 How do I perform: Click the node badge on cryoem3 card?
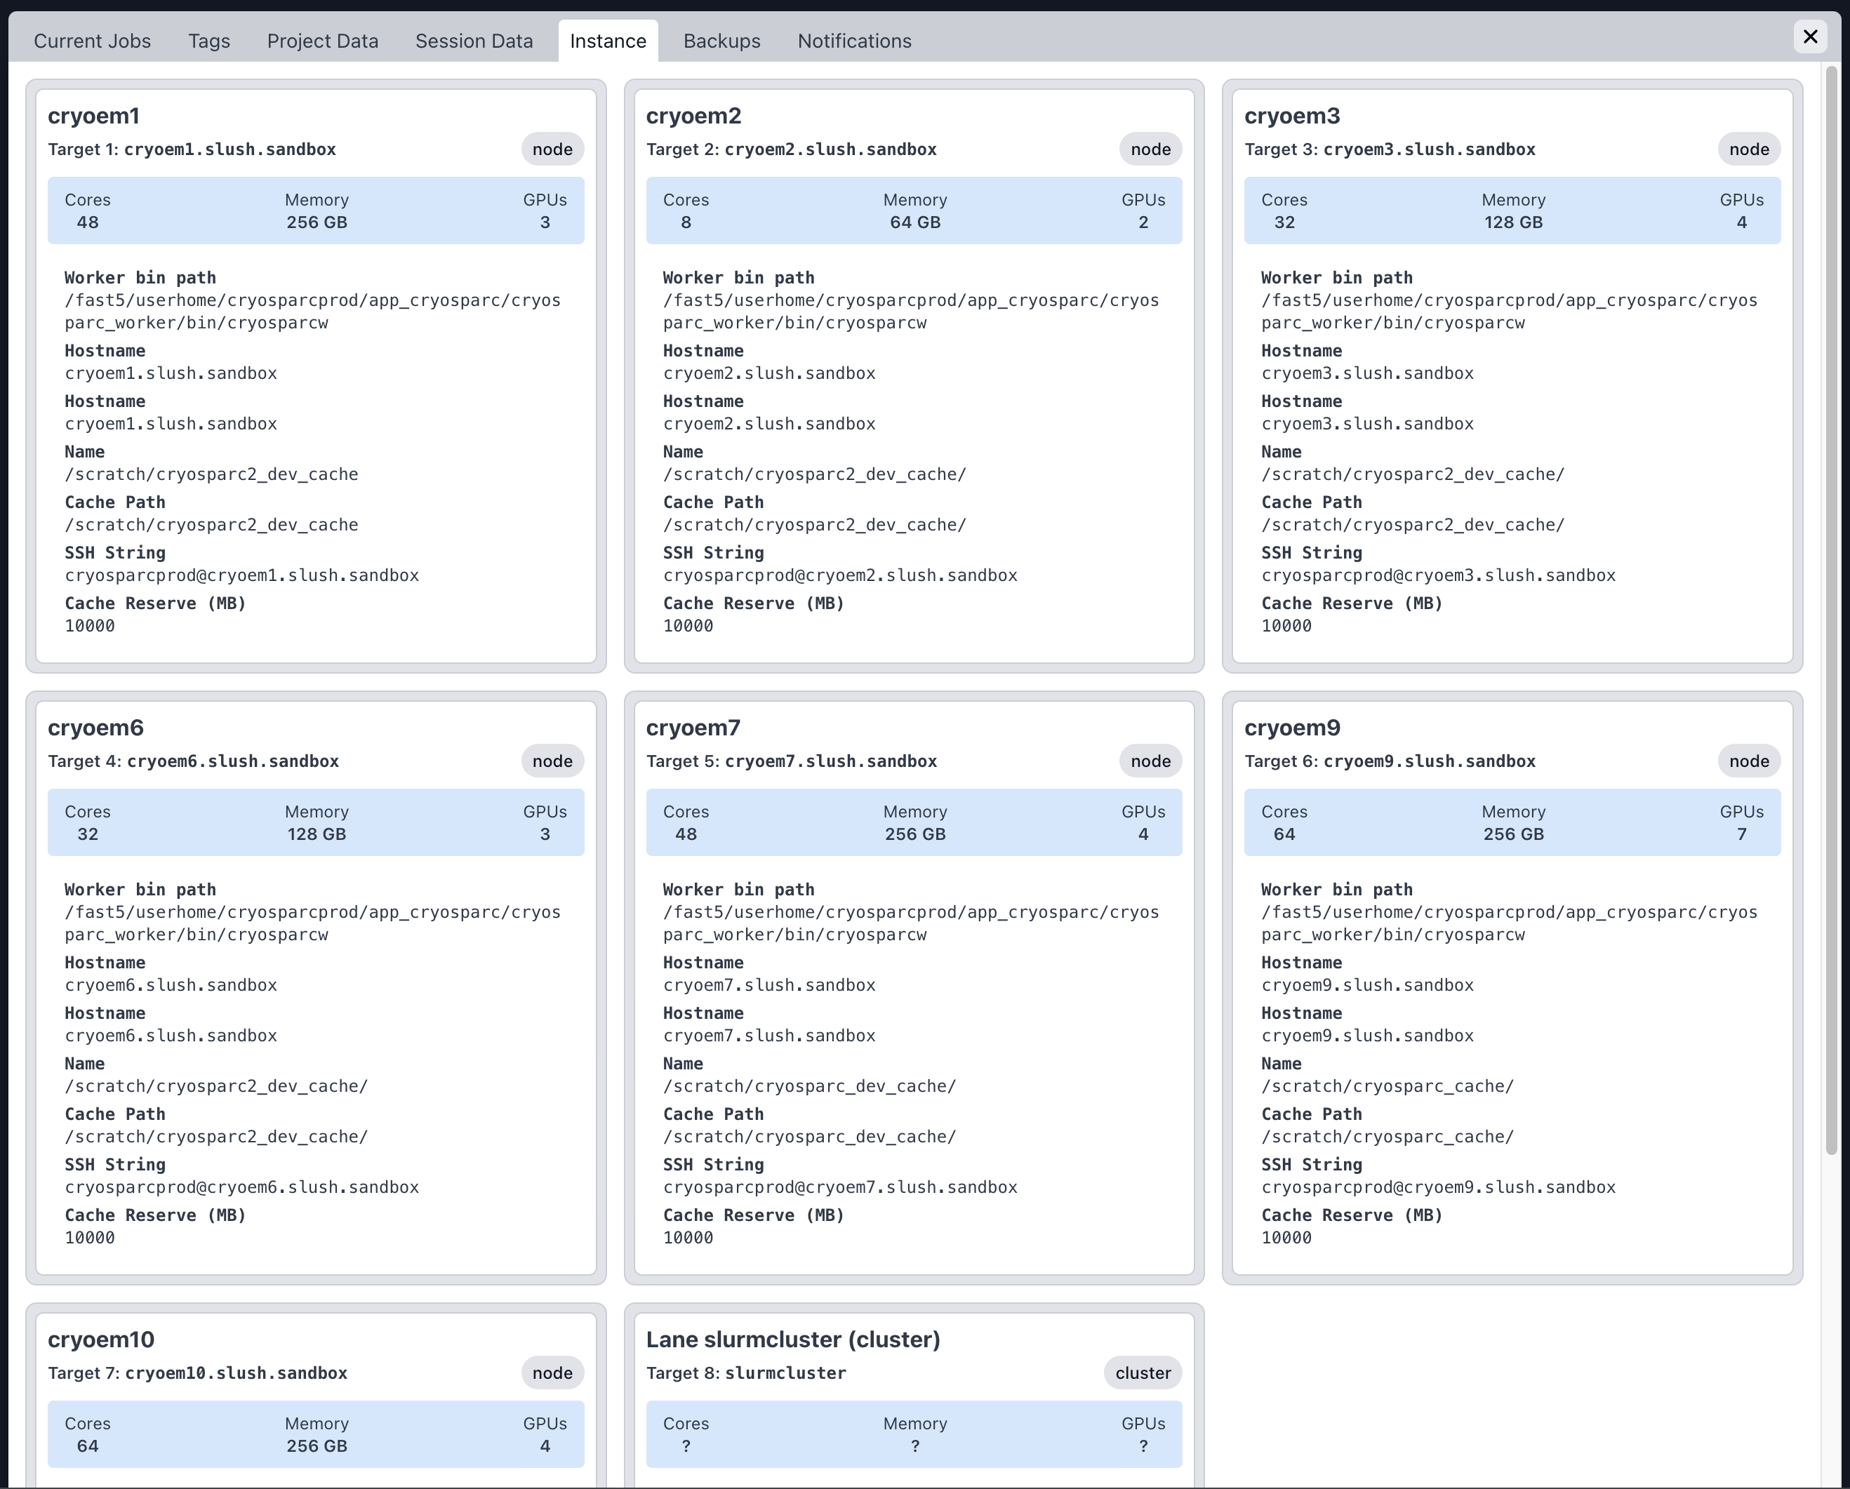[x=1748, y=149]
